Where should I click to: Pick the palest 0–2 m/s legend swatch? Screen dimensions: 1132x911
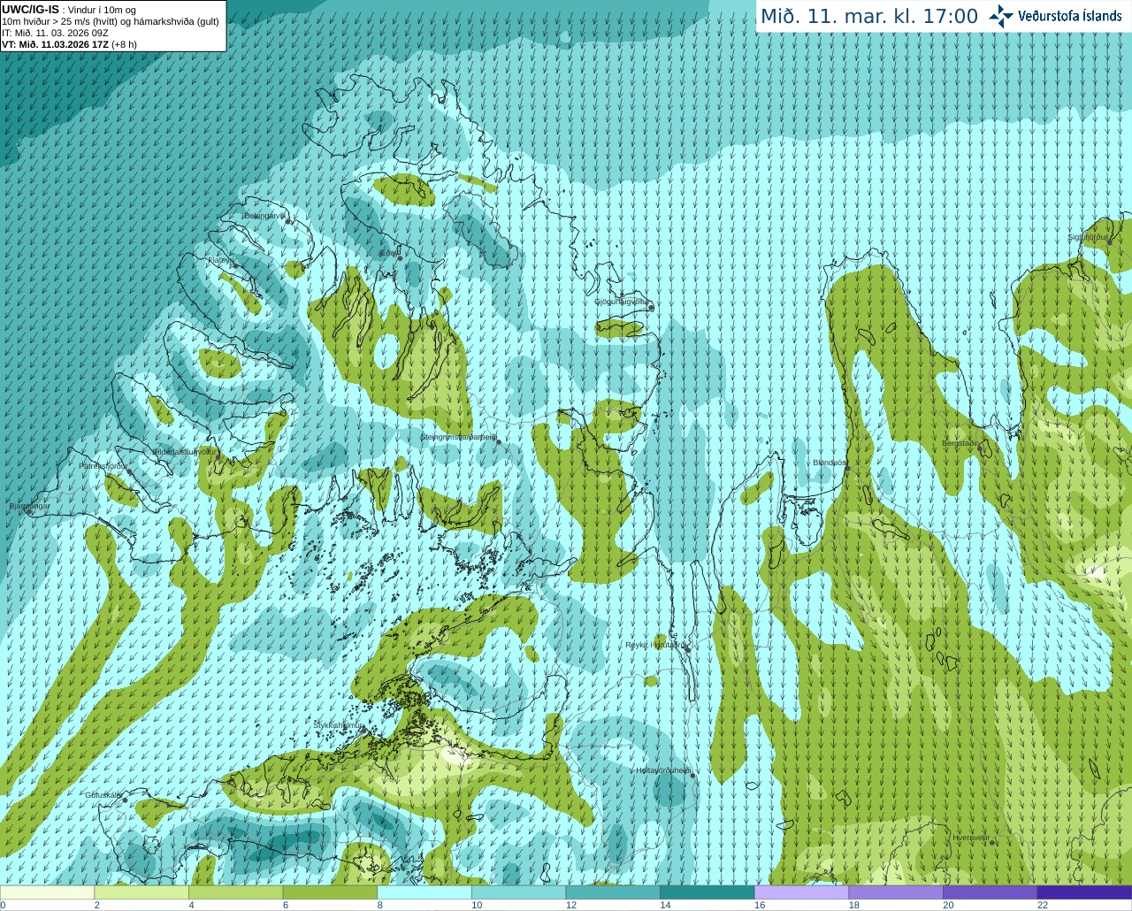pyautogui.click(x=47, y=892)
